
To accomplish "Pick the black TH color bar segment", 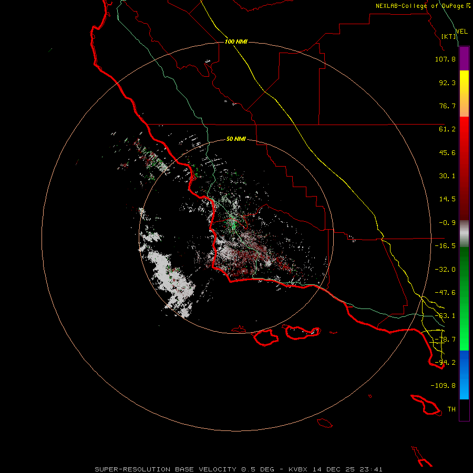I will click(x=464, y=409).
